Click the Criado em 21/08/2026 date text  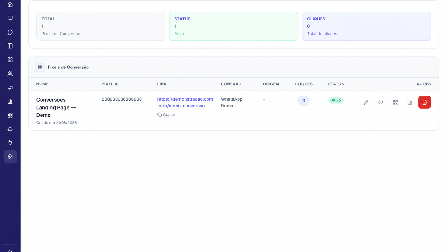(57, 123)
